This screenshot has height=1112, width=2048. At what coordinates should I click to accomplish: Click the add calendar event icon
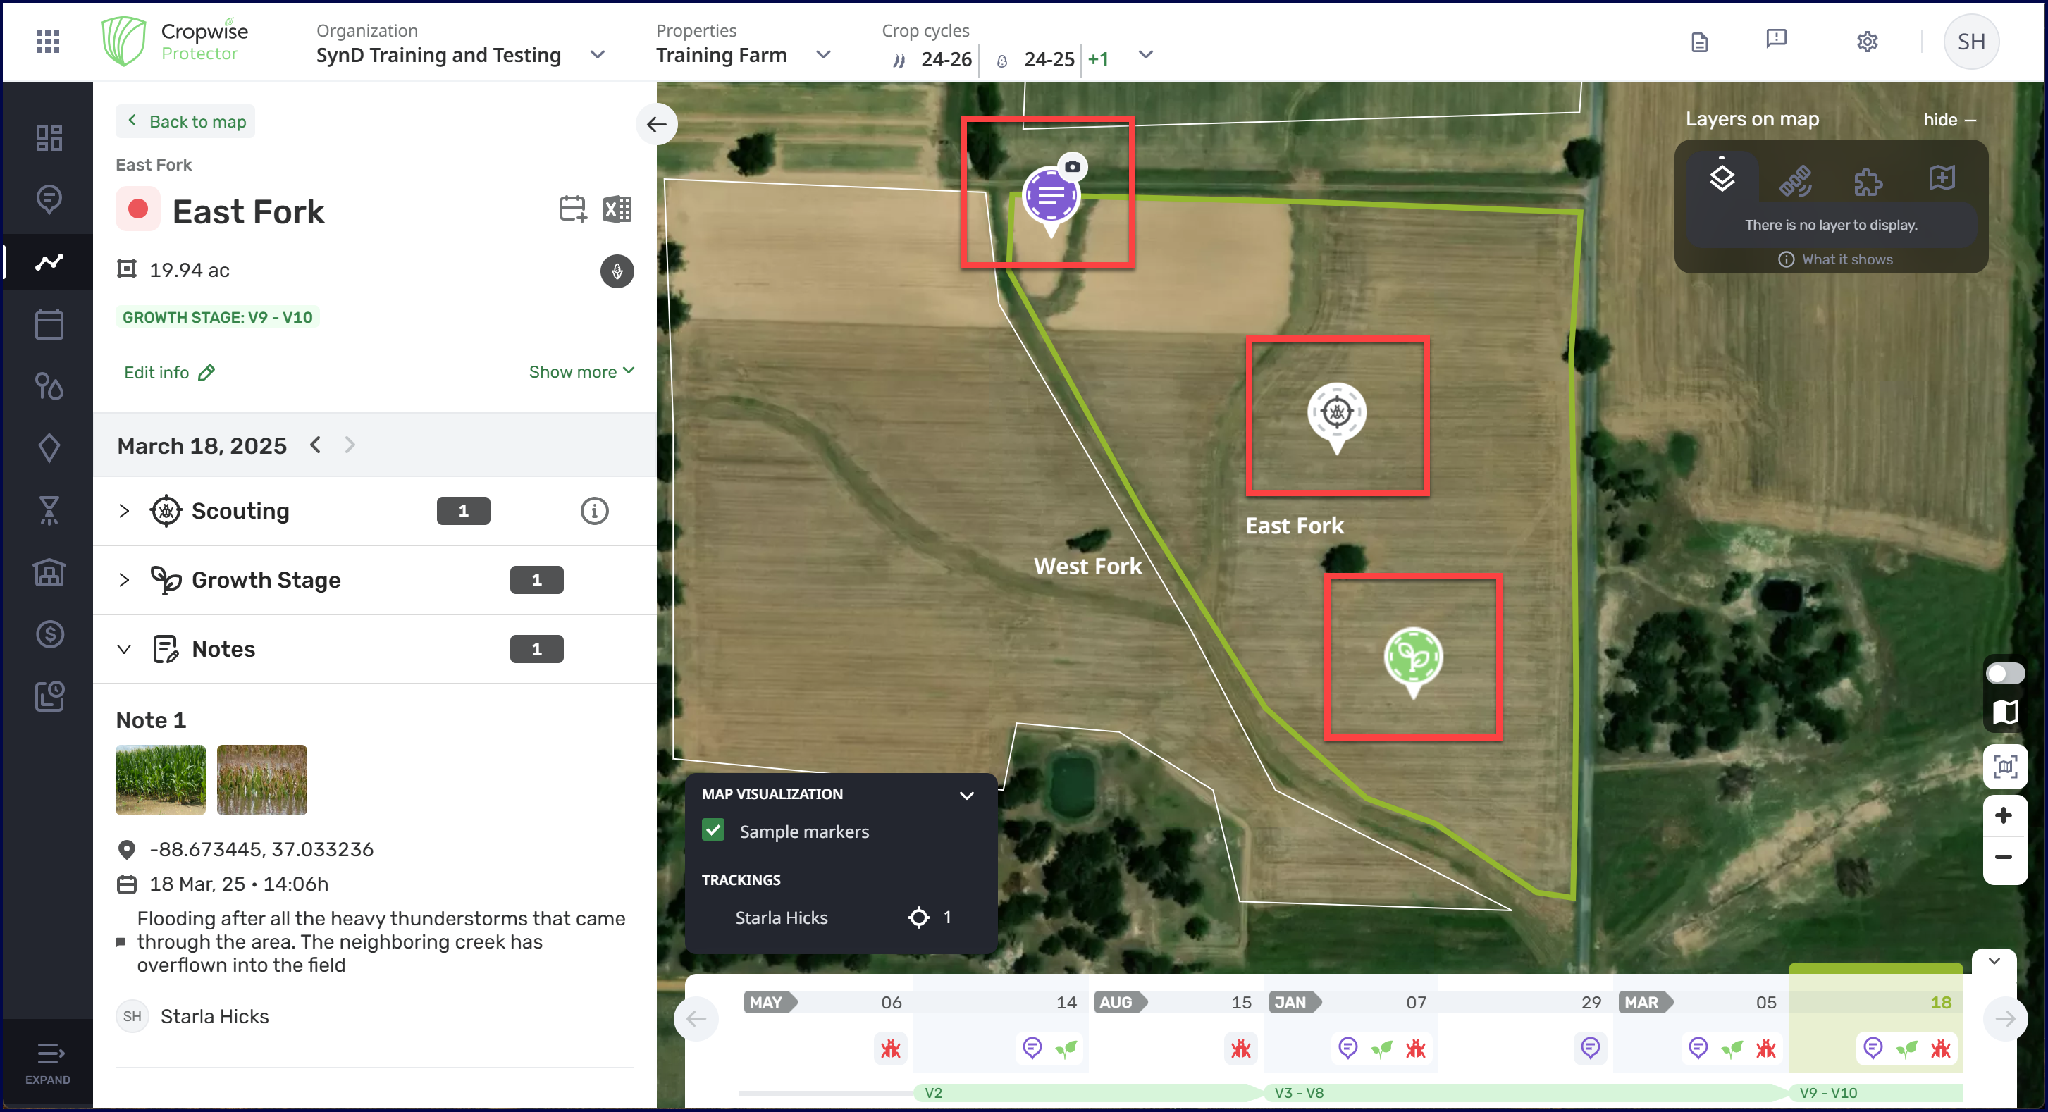(x=572, y=210)
